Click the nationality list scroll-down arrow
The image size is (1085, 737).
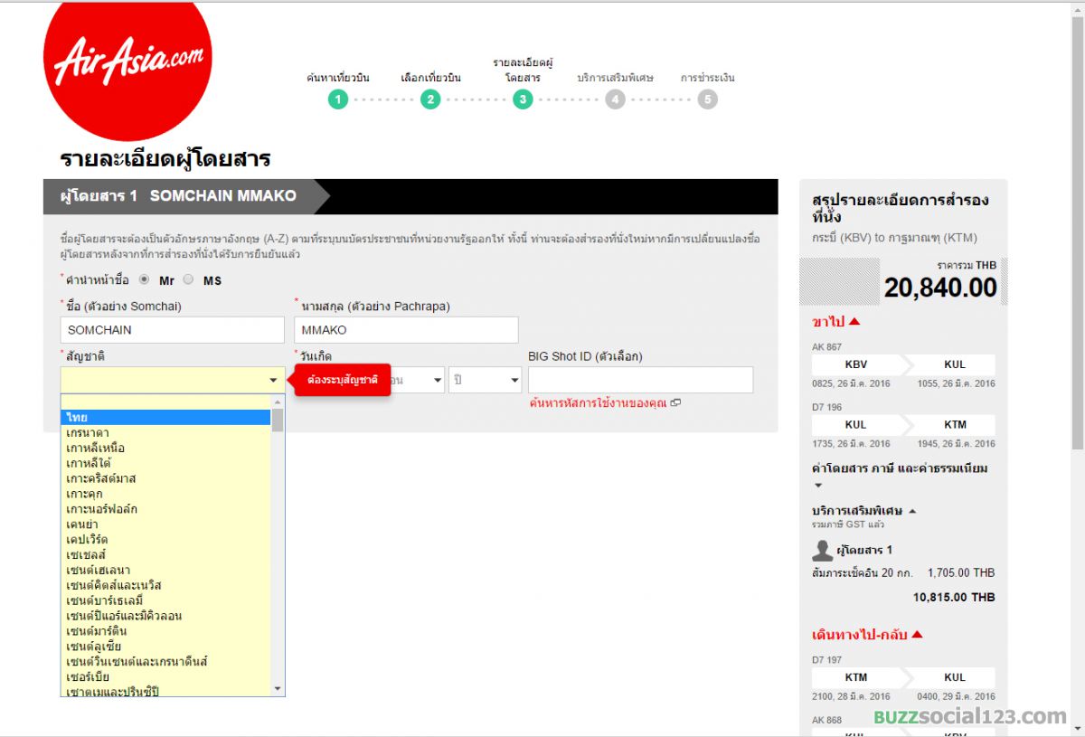click(278, 688)
